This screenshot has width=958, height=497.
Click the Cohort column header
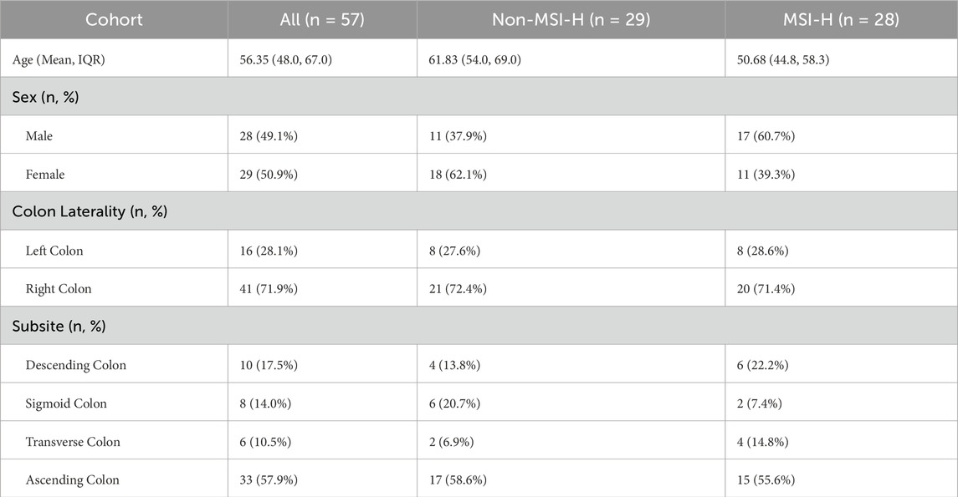click(114, 19)
